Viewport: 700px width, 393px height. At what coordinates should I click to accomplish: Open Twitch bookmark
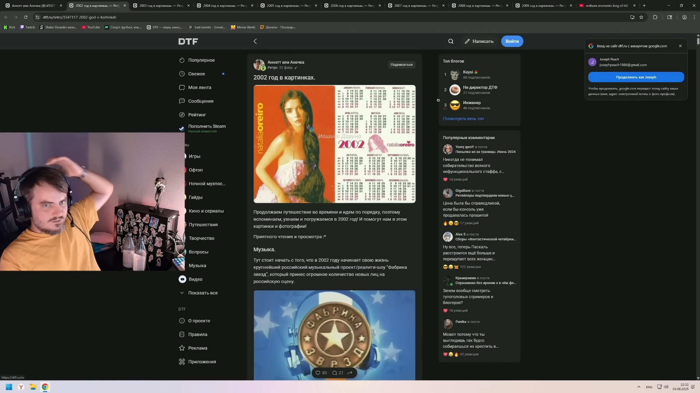click(x=27, y=27)
